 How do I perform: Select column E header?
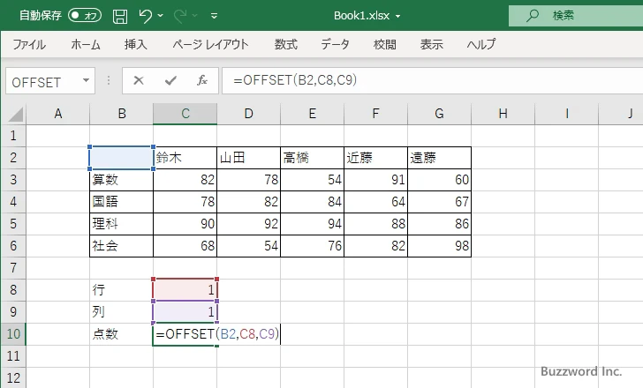coord(312,114)
